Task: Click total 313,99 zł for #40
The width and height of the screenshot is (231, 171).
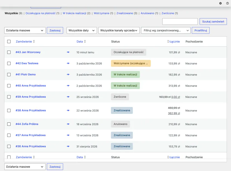Action: pos(174,86)
